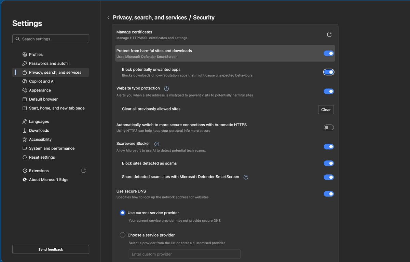Disable the Scareware Blocker switch
Image resolution: width=410 pixels, height=262 pixels.
tap(329, 147)
